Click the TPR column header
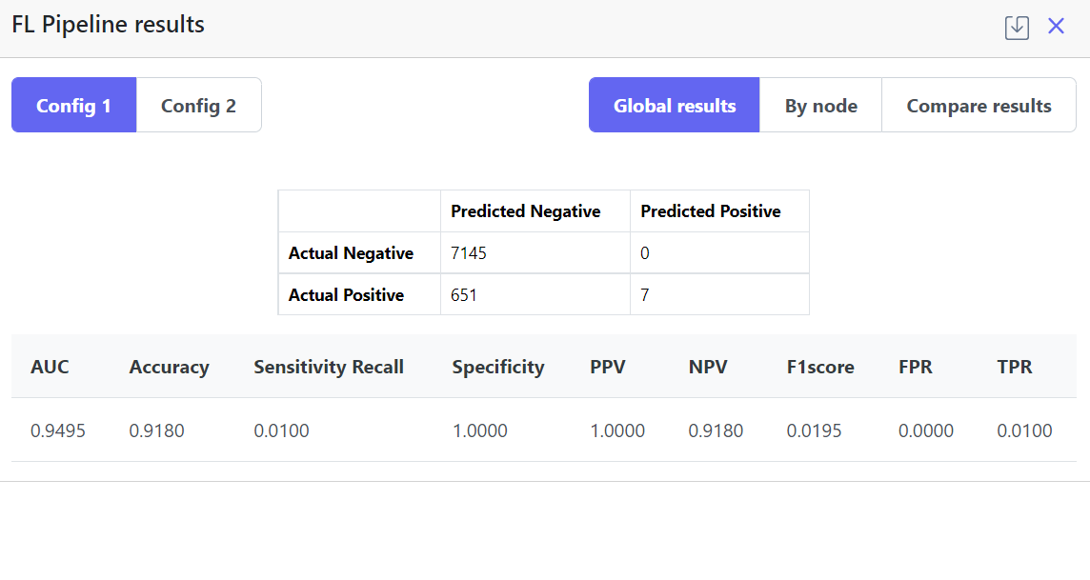Screen dimensions: 1090x580 click(1015, 367)
